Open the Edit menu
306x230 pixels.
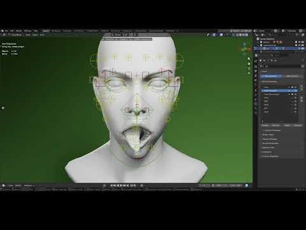click(12, 31)
